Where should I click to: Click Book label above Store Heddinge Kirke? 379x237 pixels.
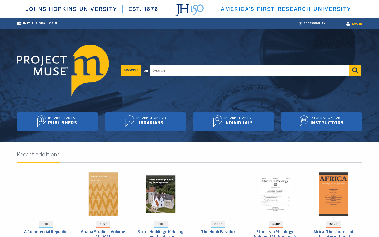161,224
